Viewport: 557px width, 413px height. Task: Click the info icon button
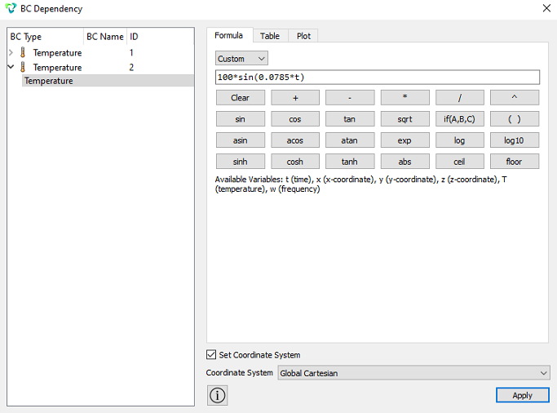tap(218, 395)
